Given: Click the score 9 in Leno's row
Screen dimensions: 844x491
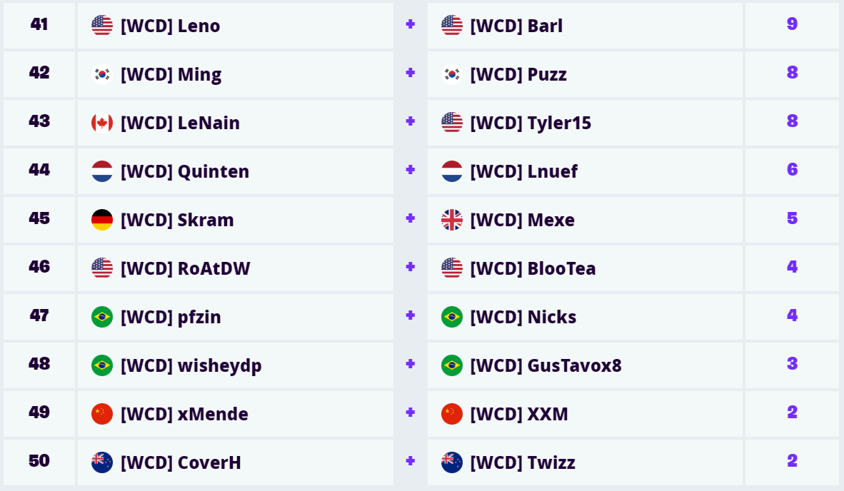Looking at the screenshot, I should [x=792, y=24].
